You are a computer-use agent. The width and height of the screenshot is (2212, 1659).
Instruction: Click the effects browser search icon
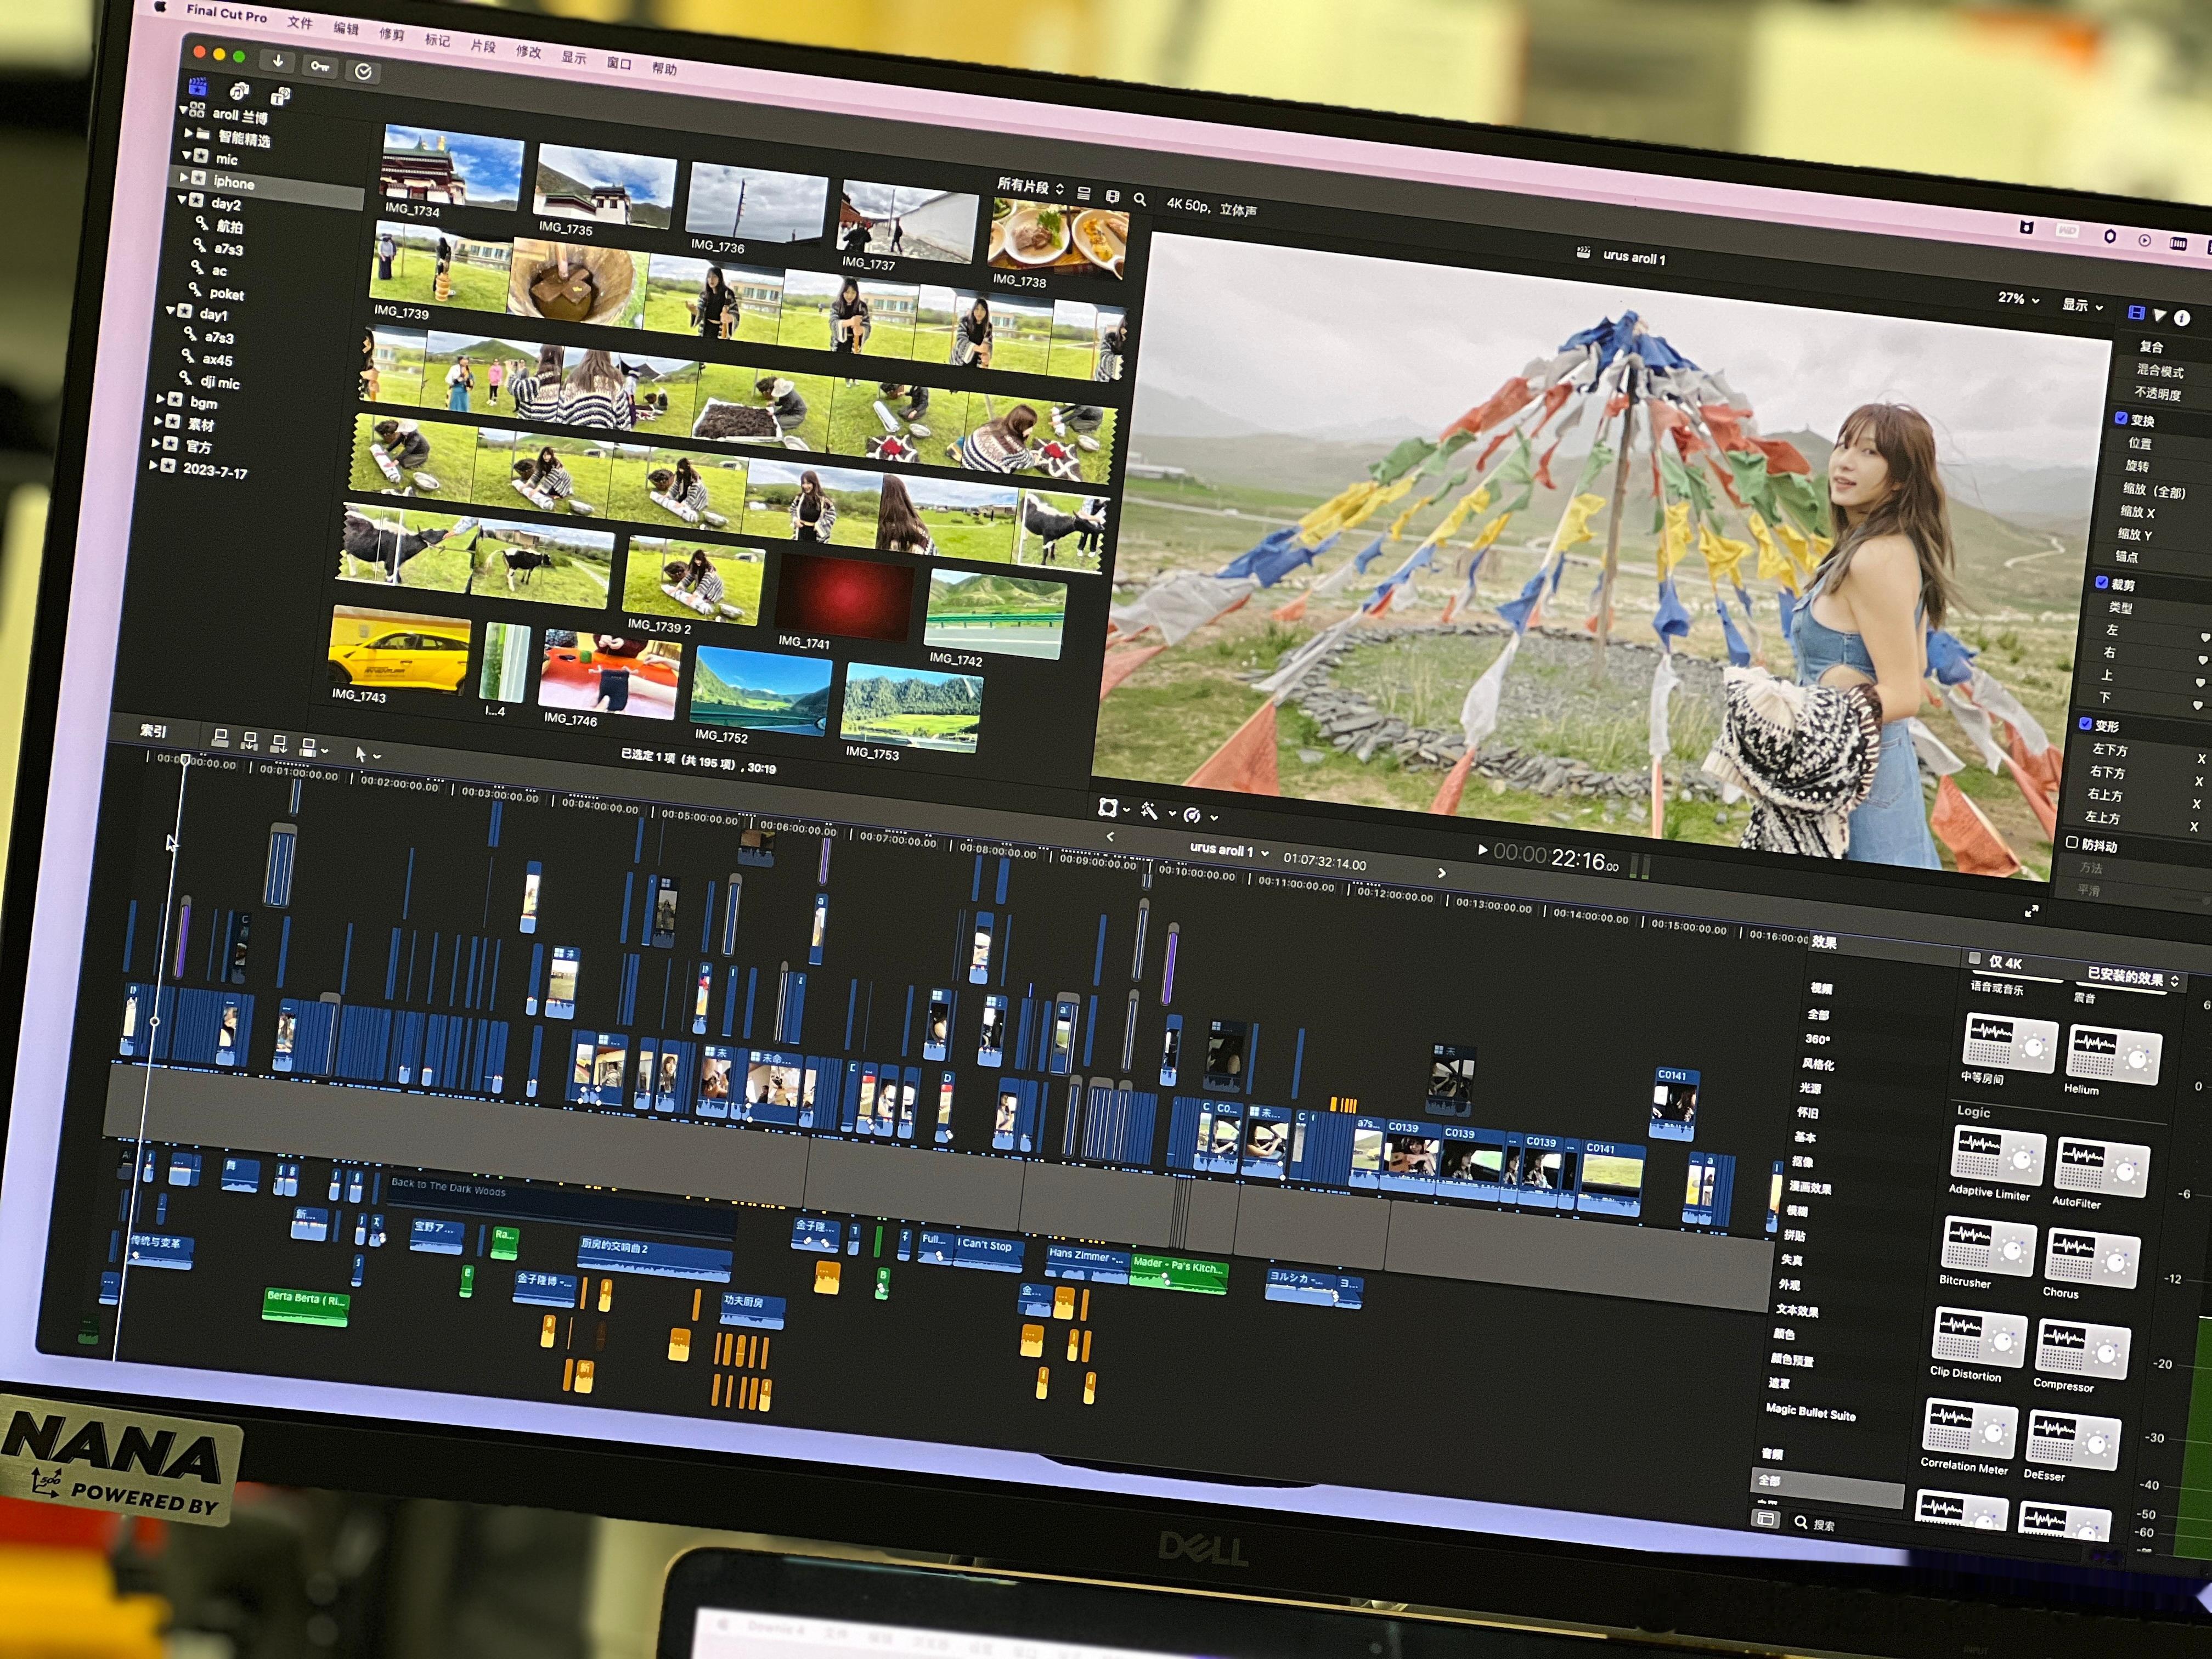point(1801,1523)
